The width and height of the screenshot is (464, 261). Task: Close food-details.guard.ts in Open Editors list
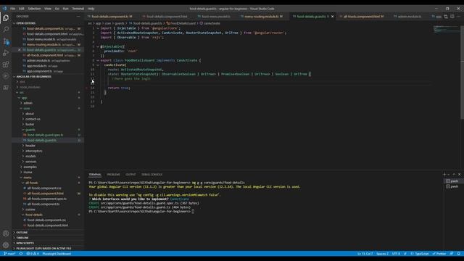tap(20, 50)
